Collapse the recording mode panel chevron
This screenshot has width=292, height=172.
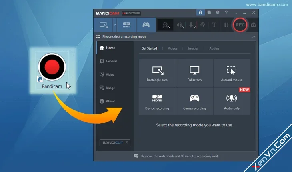pyautogui.click(x=254, y=37)
